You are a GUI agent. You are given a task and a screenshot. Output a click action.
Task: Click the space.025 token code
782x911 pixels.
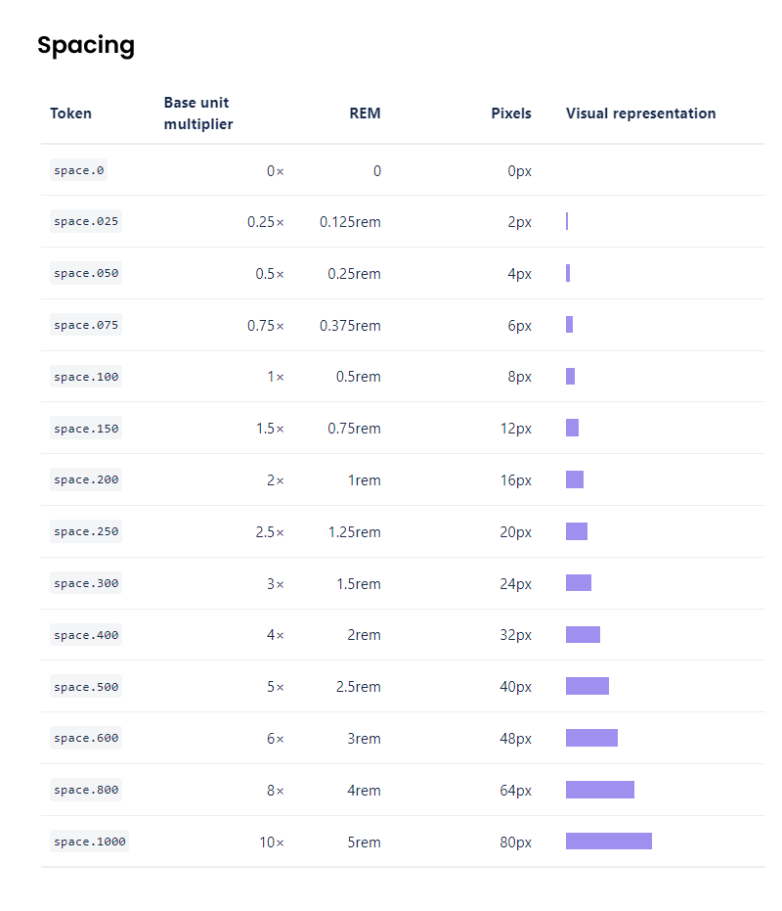point(86,221)
